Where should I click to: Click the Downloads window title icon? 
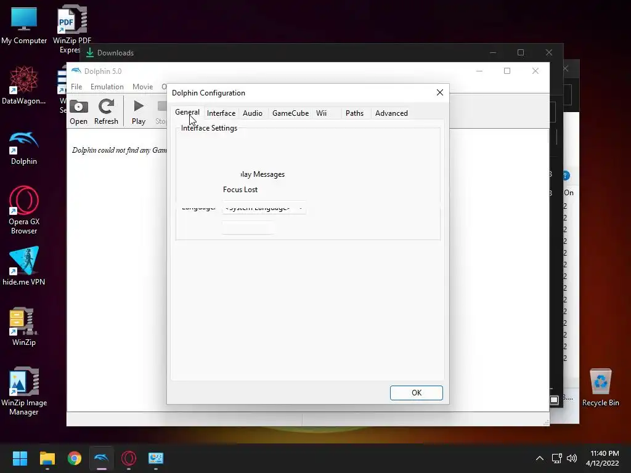pos(90,53)
